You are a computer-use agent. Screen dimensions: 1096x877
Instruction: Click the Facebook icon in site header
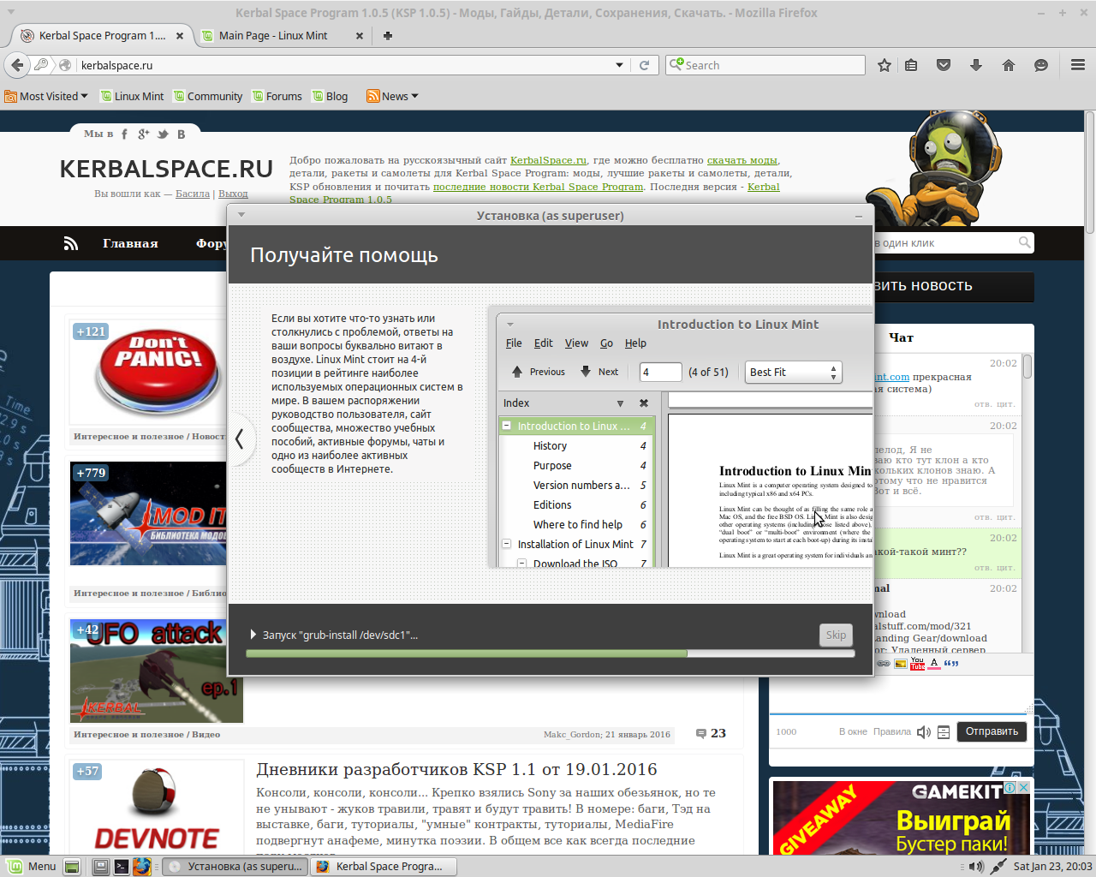(x=124, y=134)
